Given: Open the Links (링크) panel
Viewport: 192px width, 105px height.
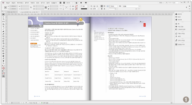Looking at the screenshot, I should pyautogui.click(x=178, y=17).
